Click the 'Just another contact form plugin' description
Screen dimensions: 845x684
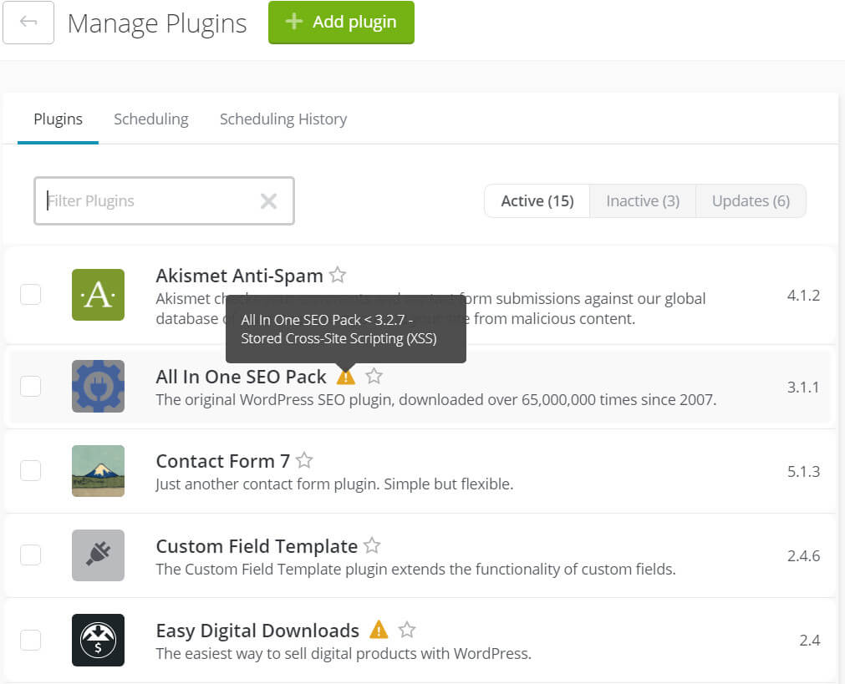334,484
